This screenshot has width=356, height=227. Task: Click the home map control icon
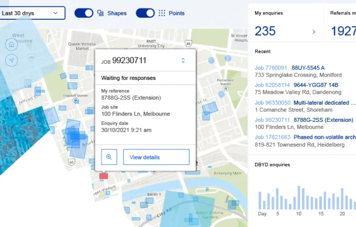click(x=11, y=43)
